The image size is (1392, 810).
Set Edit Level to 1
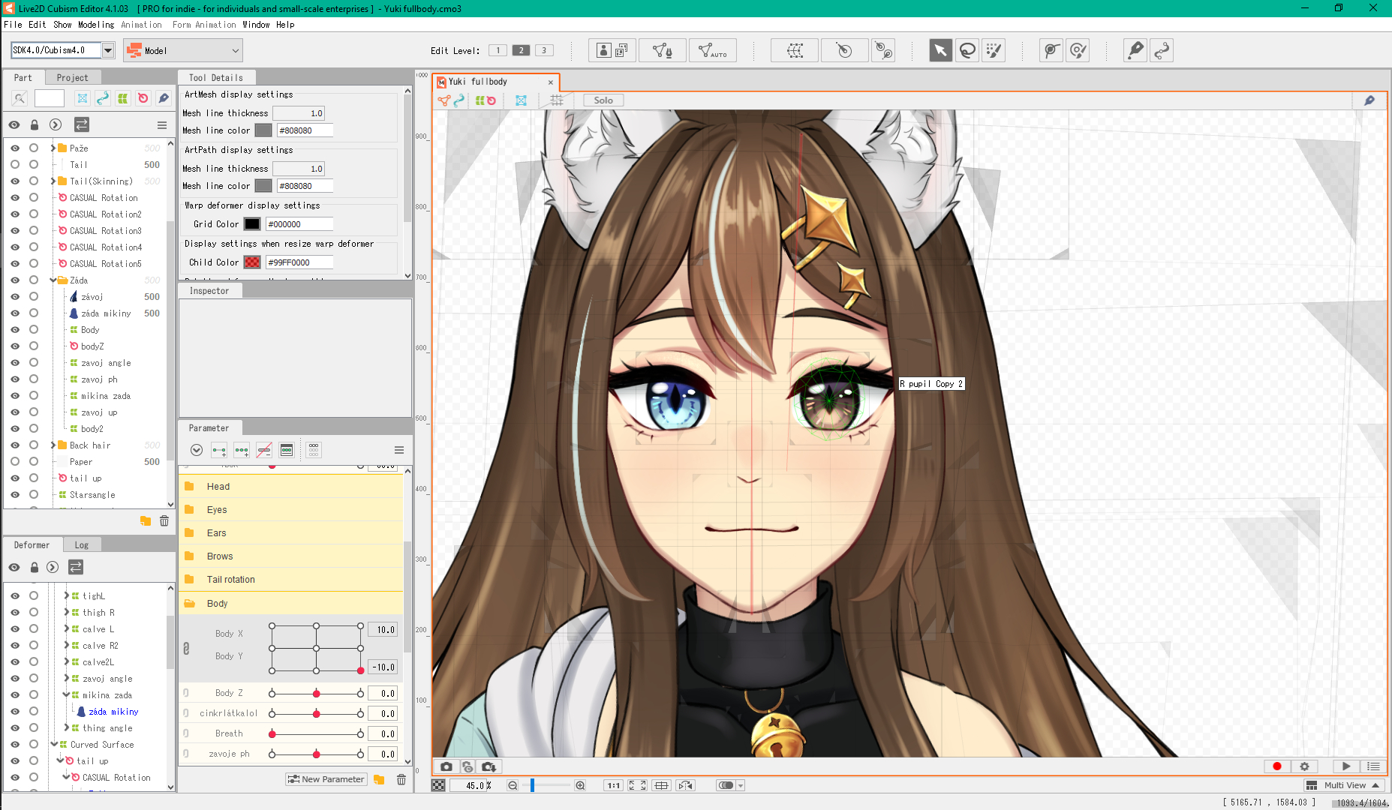498,50
